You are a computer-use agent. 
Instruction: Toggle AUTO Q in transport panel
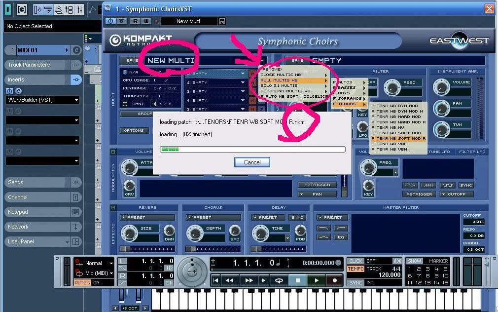(x=82, y=282)
